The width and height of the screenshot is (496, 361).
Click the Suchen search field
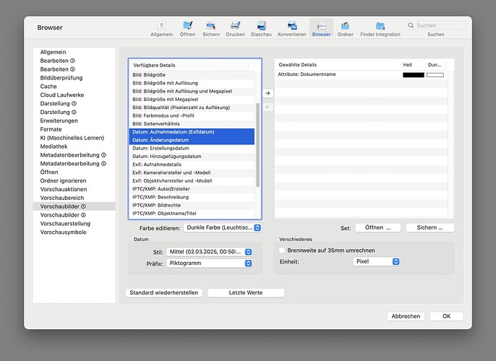[x=435, y=25]
